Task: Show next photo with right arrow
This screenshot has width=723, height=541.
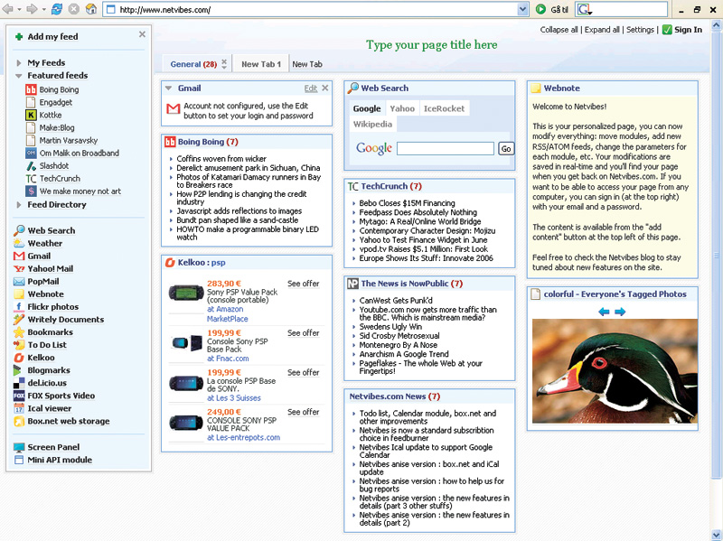Action: [620, 312]
